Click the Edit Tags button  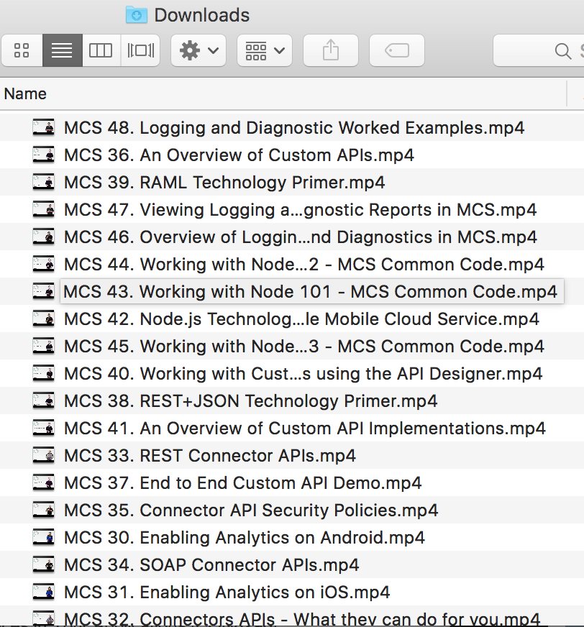point(397,50)
